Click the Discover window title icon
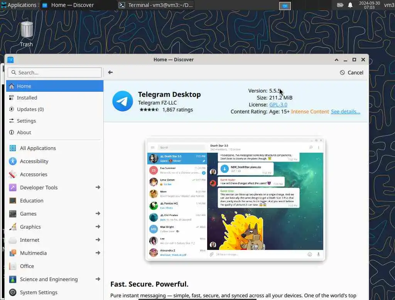Screen dimensions: 395x300 coord(10,60)
